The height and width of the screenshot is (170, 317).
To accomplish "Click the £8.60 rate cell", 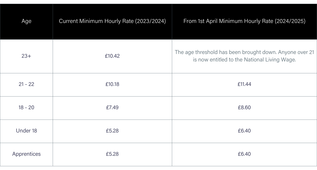I will point(244,107).
